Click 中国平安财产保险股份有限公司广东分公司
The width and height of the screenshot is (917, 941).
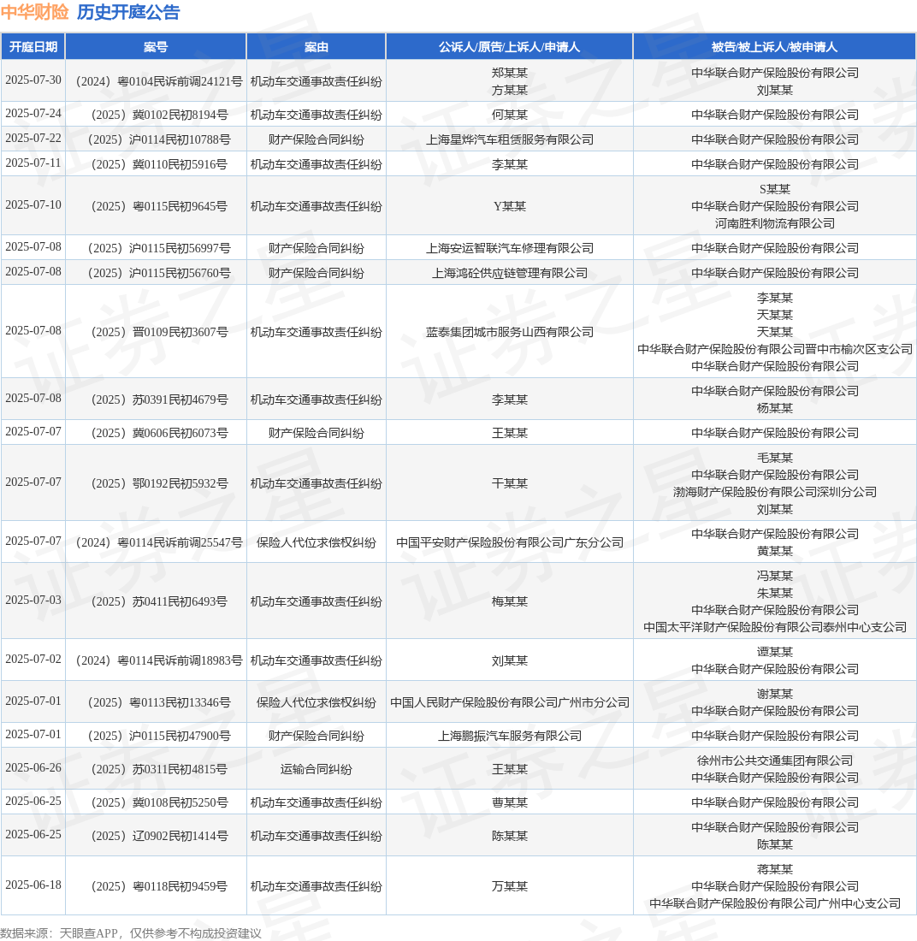tap(510, 542)
